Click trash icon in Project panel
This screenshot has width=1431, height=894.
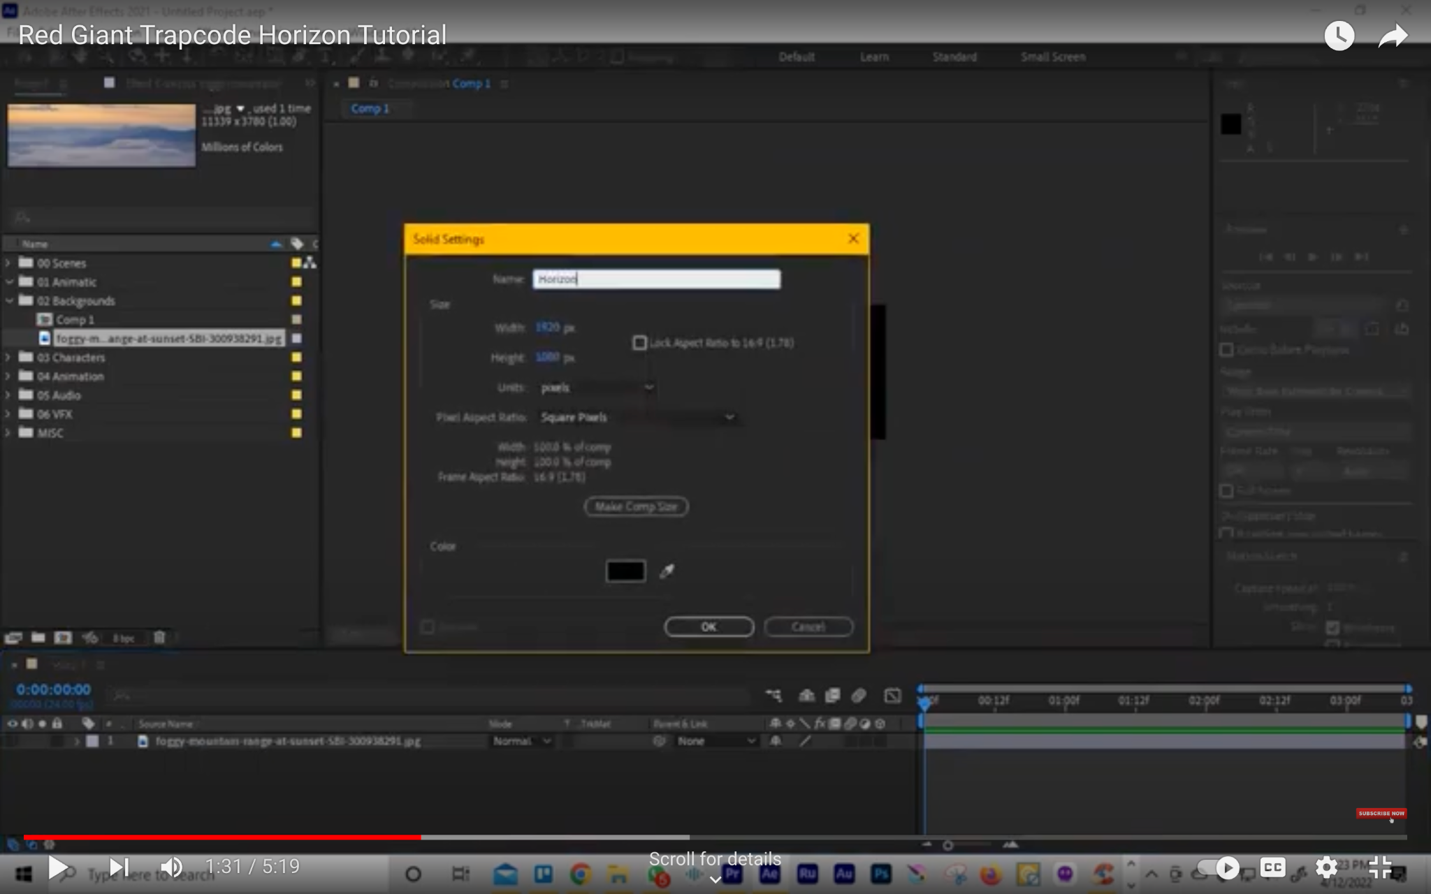[x=159, y=637]
